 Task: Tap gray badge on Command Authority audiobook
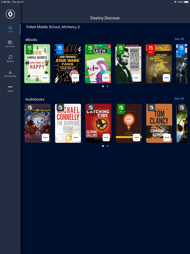click(151, 107)
